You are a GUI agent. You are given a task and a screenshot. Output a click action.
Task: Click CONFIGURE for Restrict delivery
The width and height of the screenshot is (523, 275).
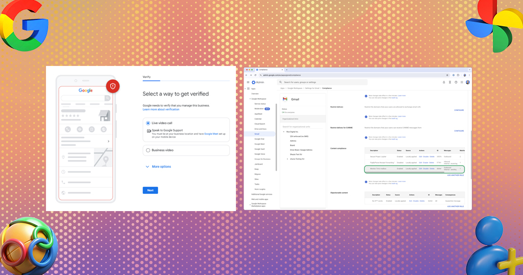[459, 110]
